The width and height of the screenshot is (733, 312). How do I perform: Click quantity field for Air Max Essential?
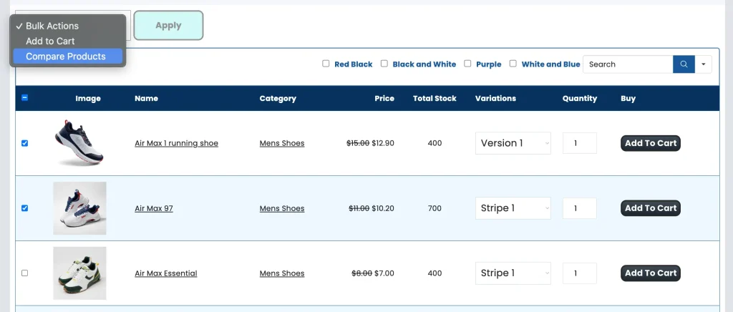tap(580, 273)
